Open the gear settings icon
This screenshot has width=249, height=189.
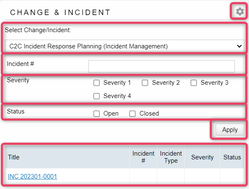point(240,11)
